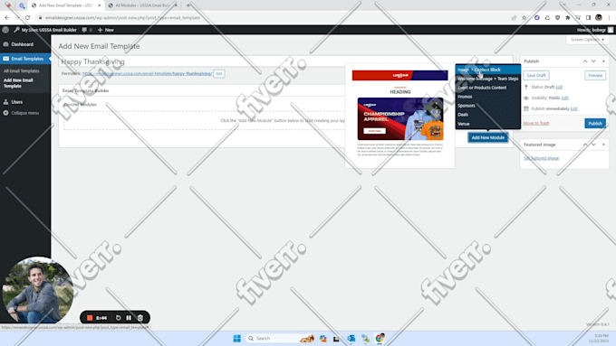The image size is (616, 346).
Task: Move the Publish panel up
Action: point(585,61)
